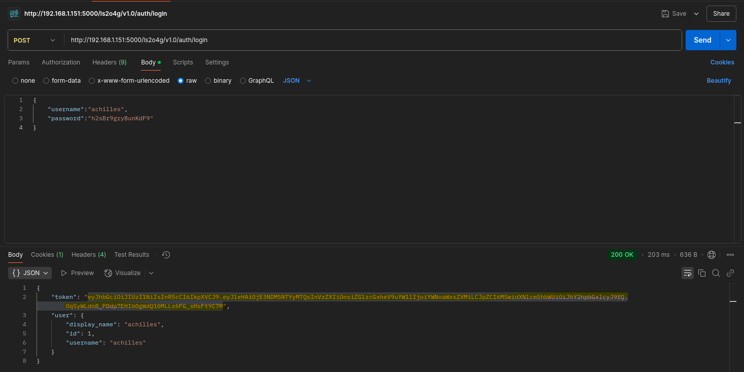Click inside the request URL field
The height and width of the screenshot is (372, 744).
[x=373, y=40]
